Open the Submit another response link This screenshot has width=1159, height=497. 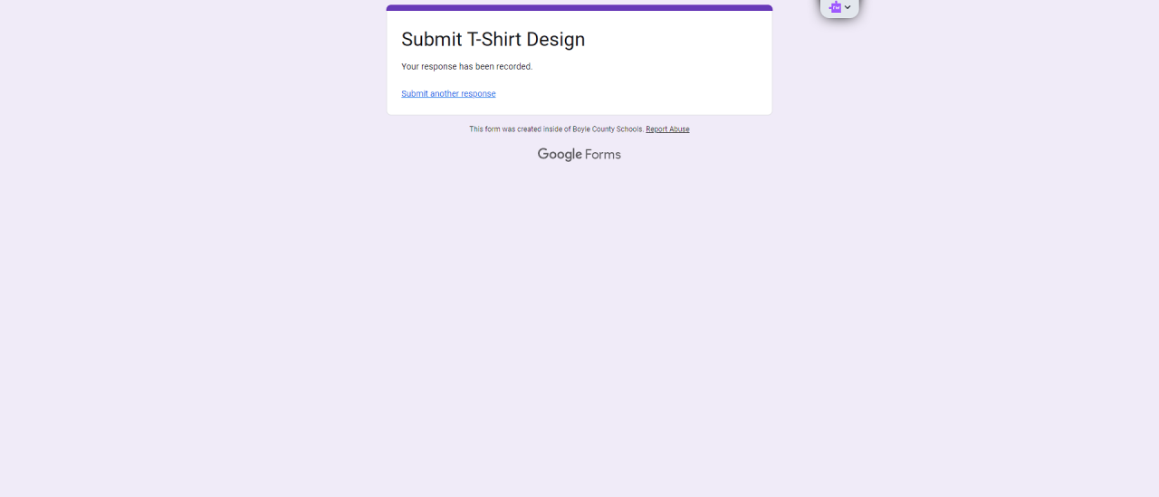point(448,94)
